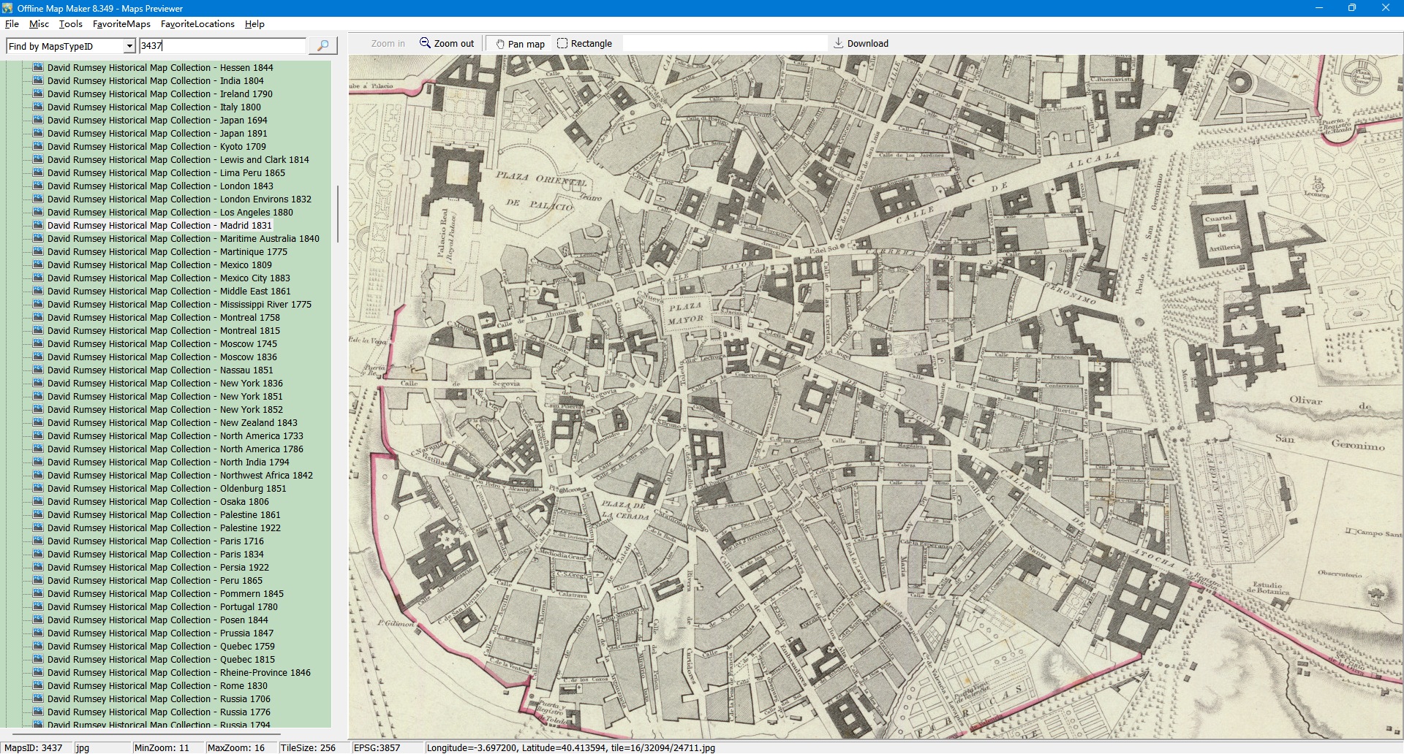Screen dimensions: 1404x754
Task: Click the map icon beside Prussia 1847
Action: coord(38,633)
